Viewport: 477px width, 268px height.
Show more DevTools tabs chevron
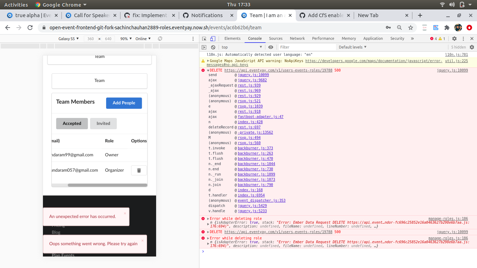click(x=412, y=39)
